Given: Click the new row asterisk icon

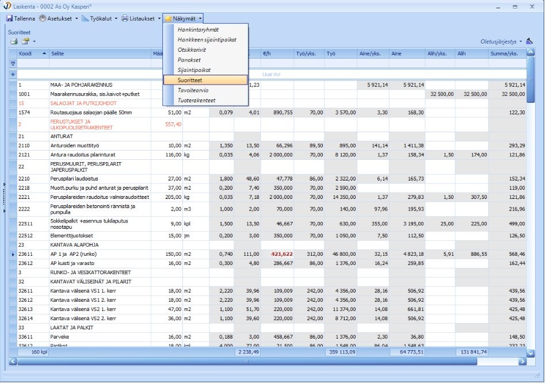Looking at the screenshot, I should (x=13, y=74).
